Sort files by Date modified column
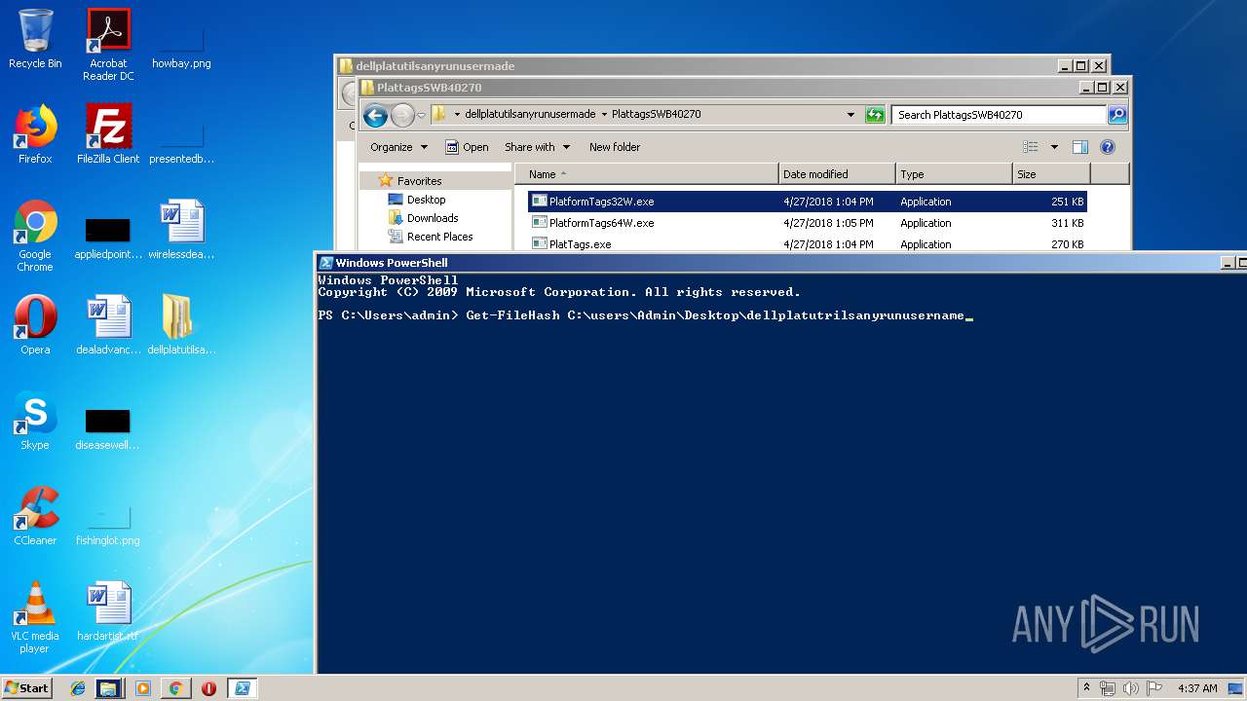The height and width of the screenshot is (701, 1247). [x=837, y=174]
